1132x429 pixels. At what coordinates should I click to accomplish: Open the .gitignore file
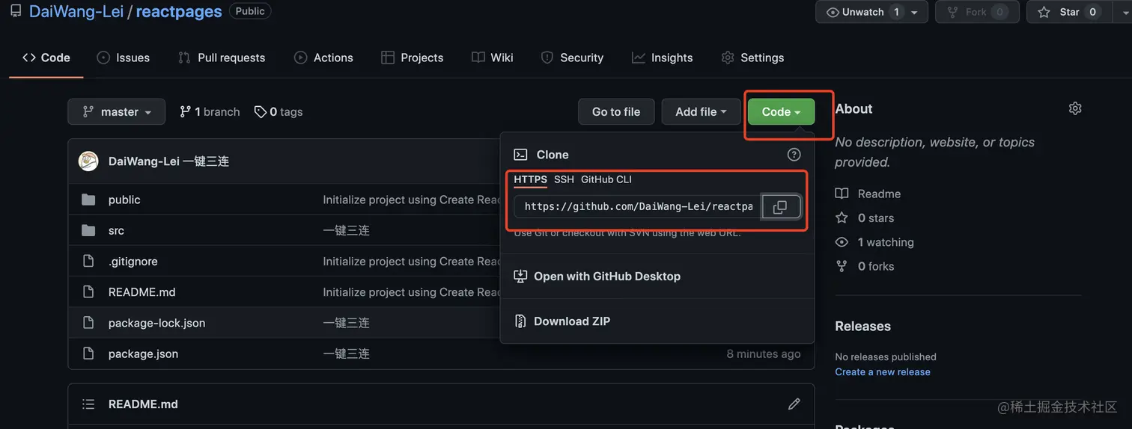click(133, 261)
